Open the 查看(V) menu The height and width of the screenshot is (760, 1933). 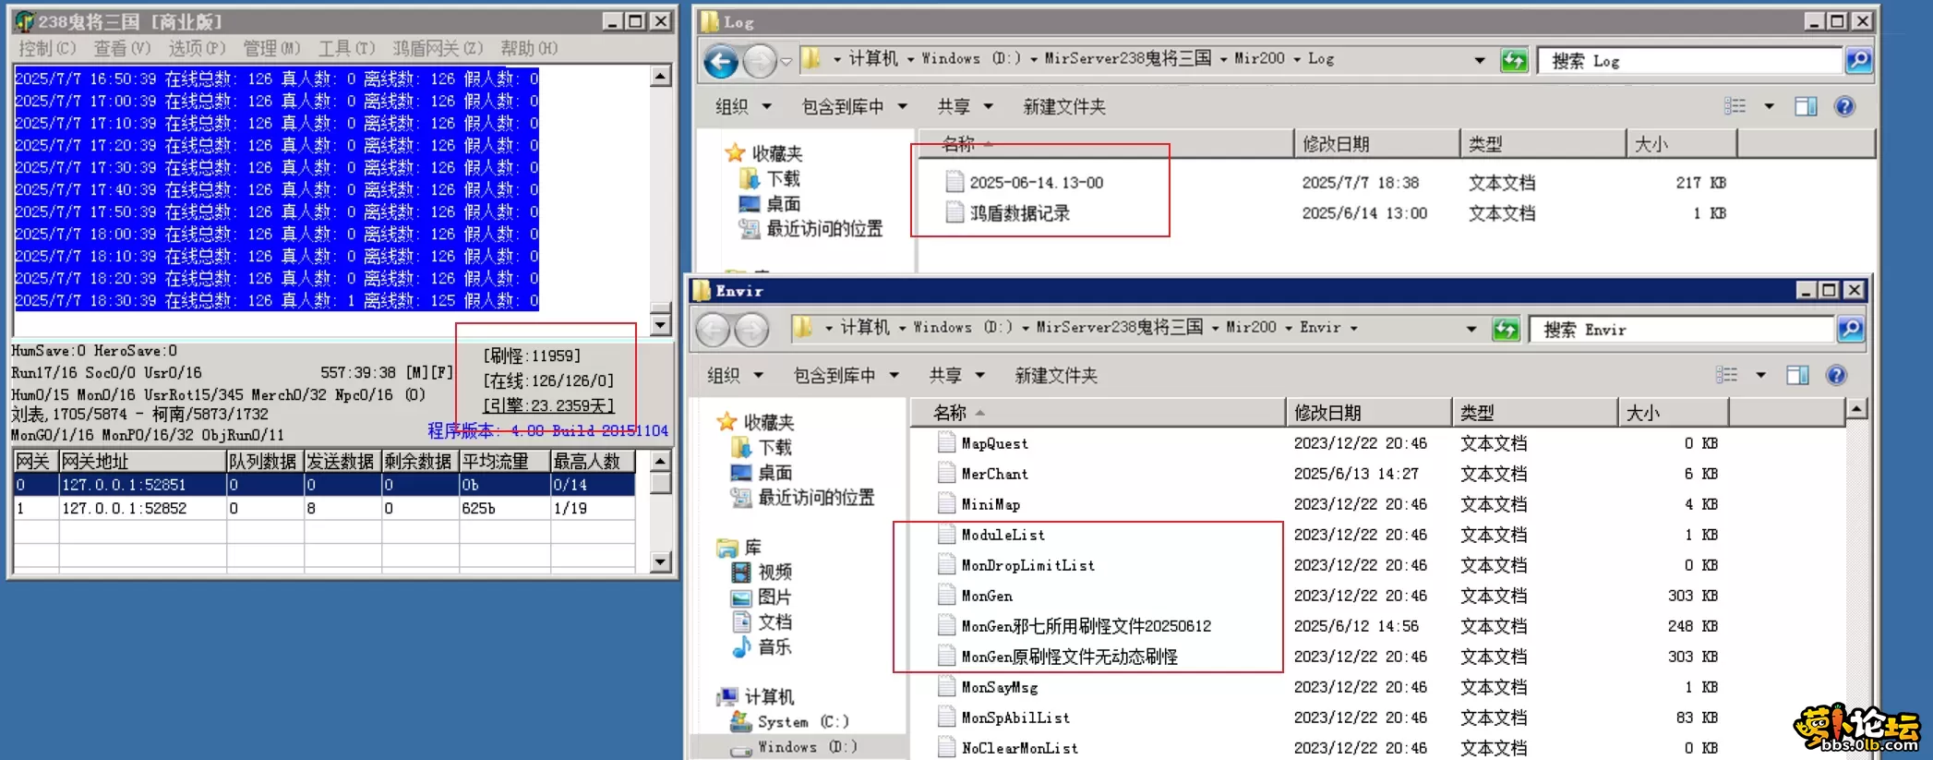click(x=122, y=48)
